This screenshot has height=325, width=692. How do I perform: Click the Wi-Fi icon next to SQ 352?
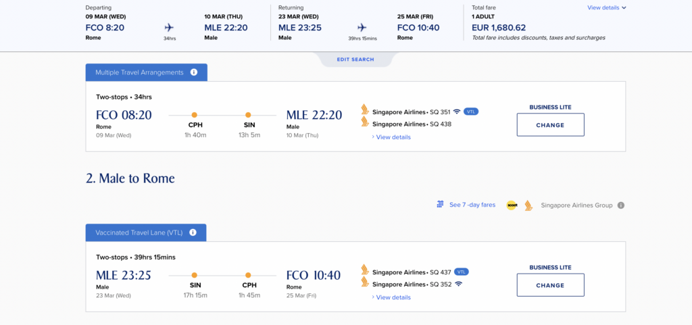coord(458,284)
